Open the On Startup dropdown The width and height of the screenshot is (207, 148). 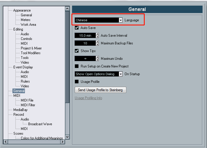(x=98, y=74)
